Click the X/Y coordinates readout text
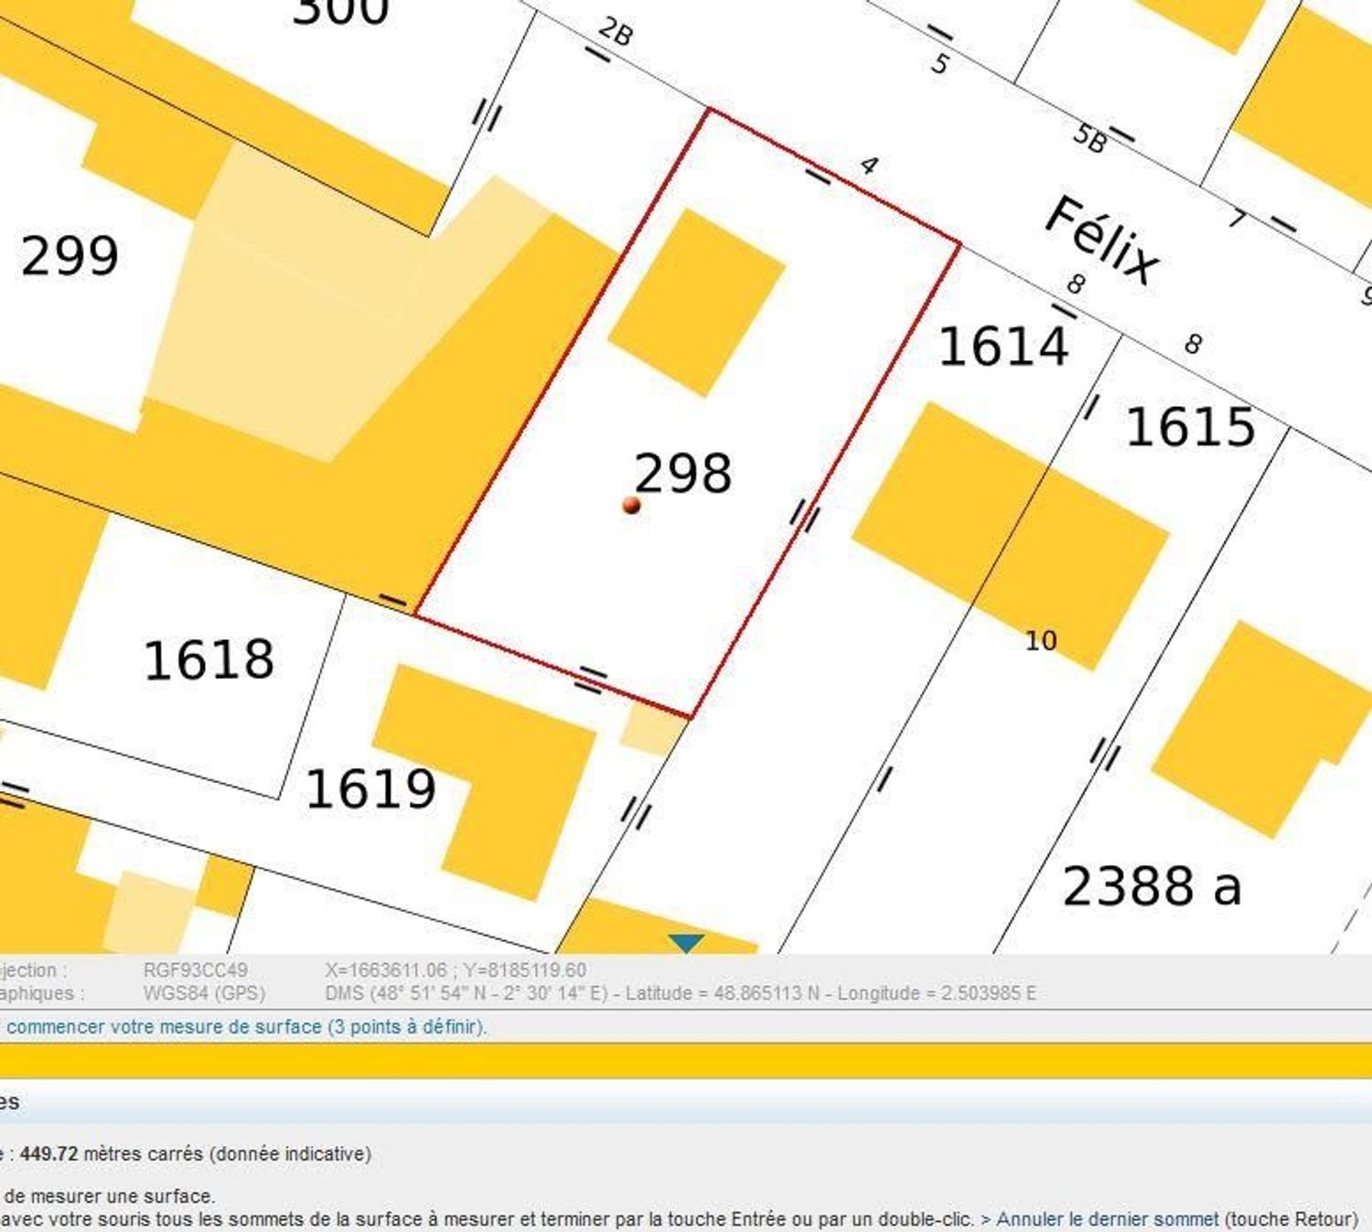 [x=456, y=970]
